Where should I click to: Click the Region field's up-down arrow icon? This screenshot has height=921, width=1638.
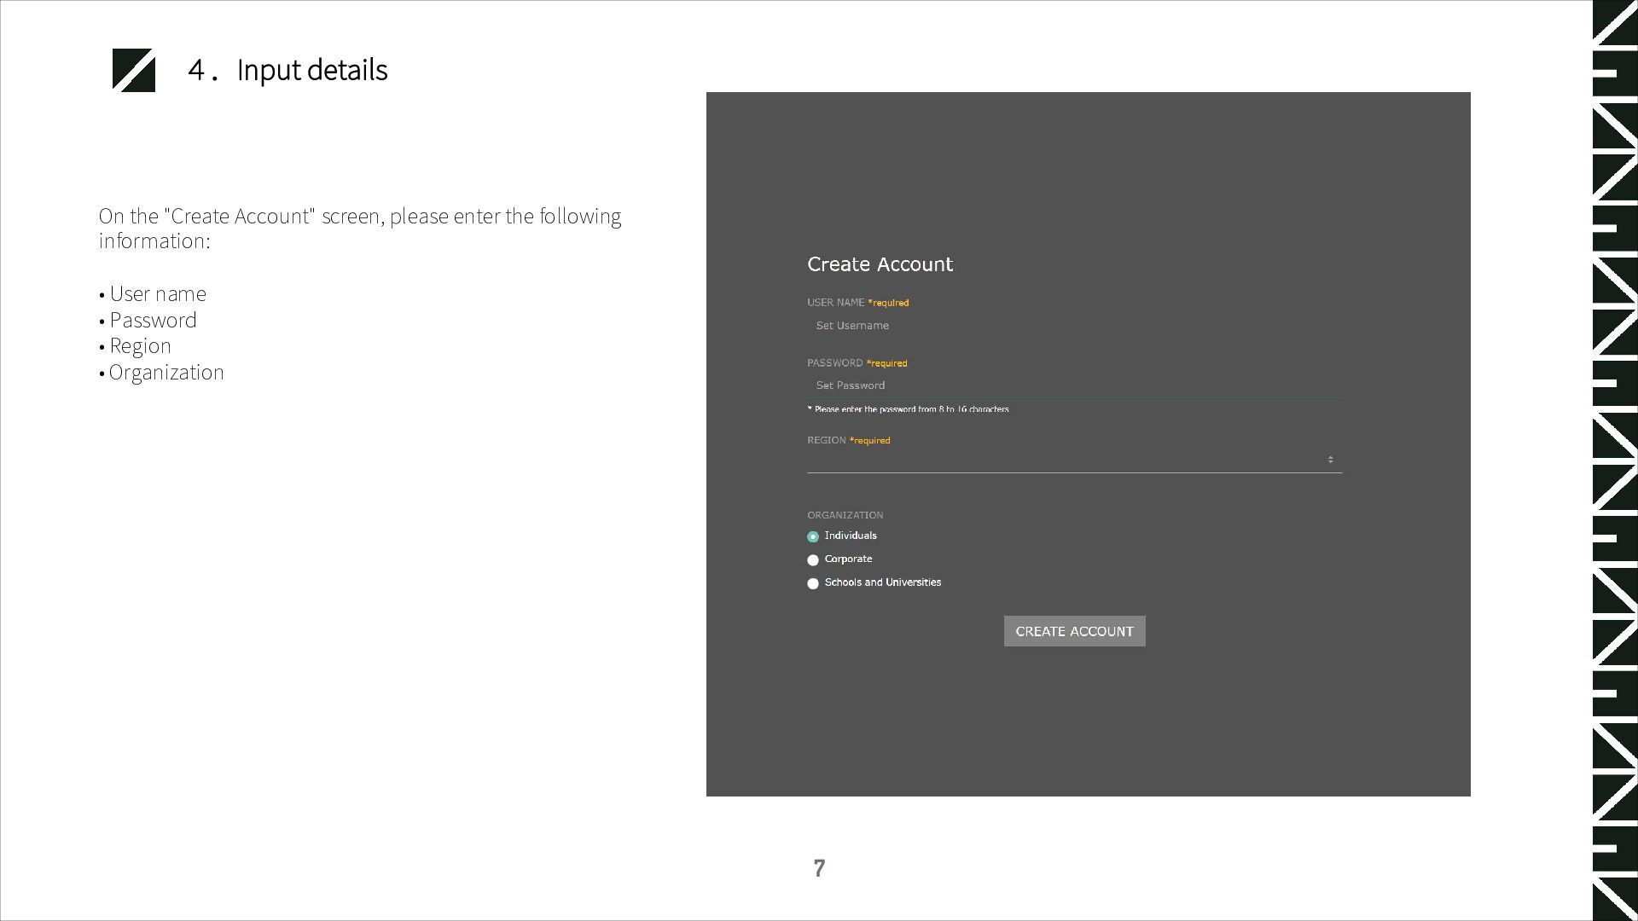[1330, 460]
